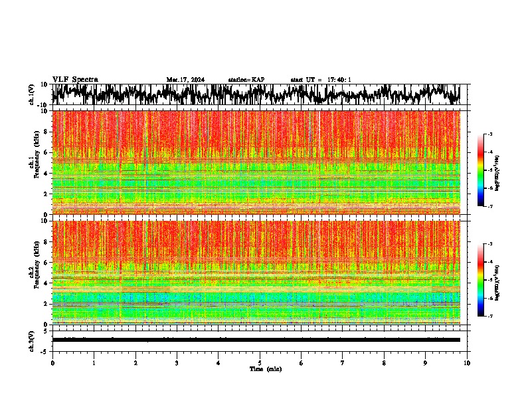Click the ch.1 color bar "log(PSD)" unit label
The image size is (526, 407).
click(497, 173)
